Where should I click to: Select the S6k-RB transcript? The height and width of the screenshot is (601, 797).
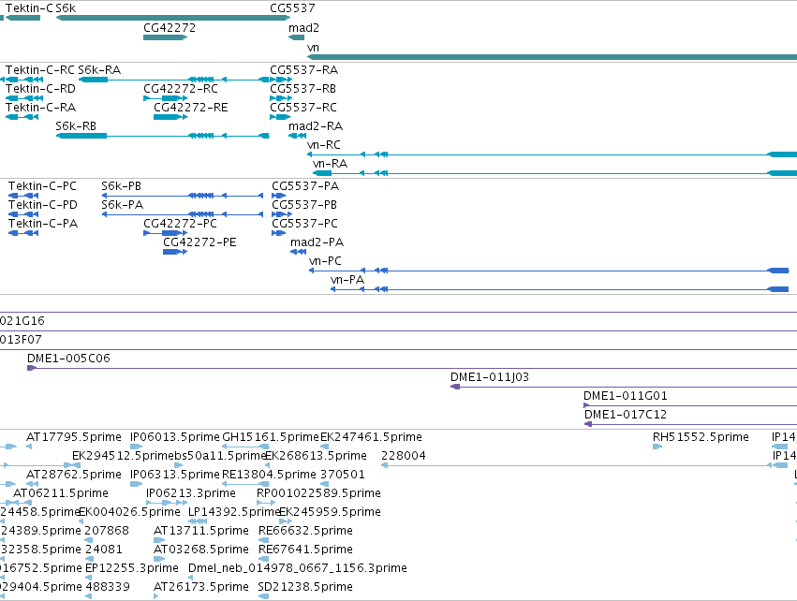coord(163,136)
